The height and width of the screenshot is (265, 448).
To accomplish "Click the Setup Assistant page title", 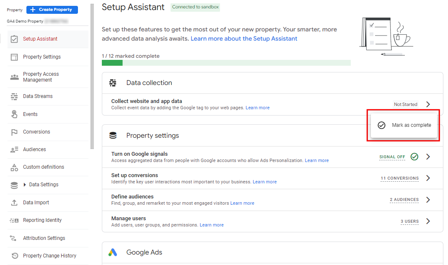I will 133,7.
